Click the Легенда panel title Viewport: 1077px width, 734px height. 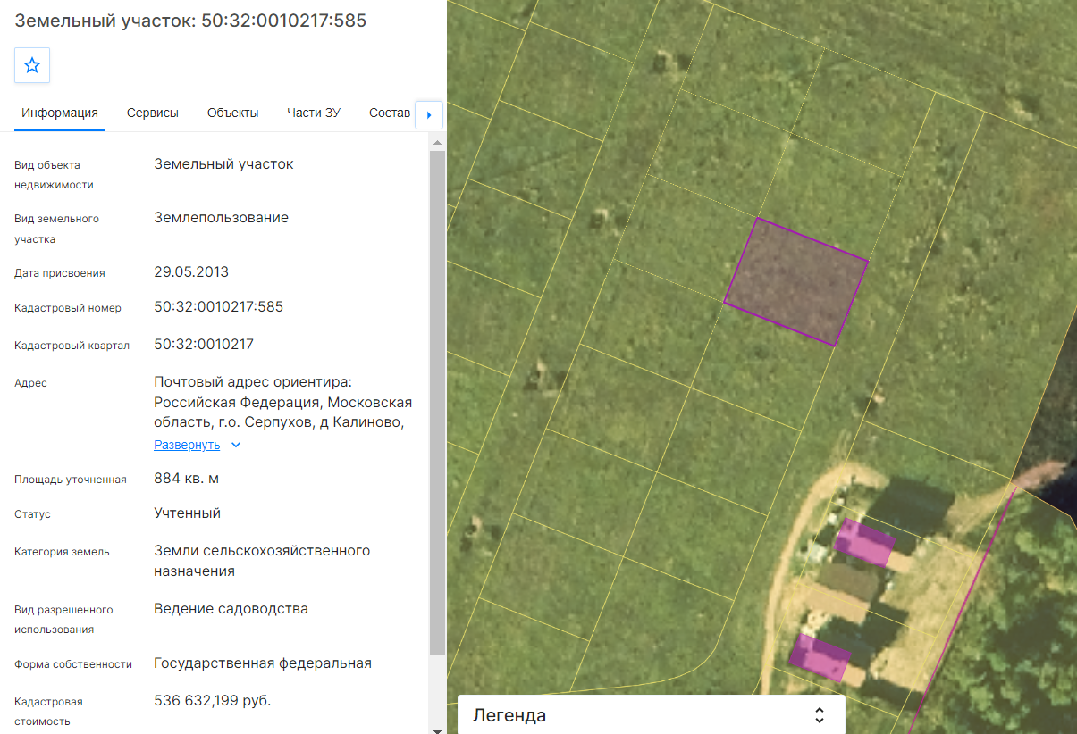[x=509, y=715]
